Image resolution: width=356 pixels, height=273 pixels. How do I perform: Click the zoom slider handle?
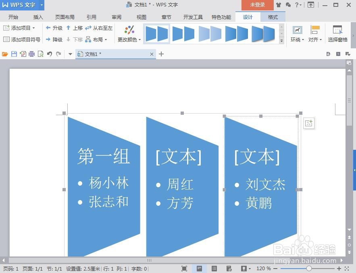pos(309,269)
